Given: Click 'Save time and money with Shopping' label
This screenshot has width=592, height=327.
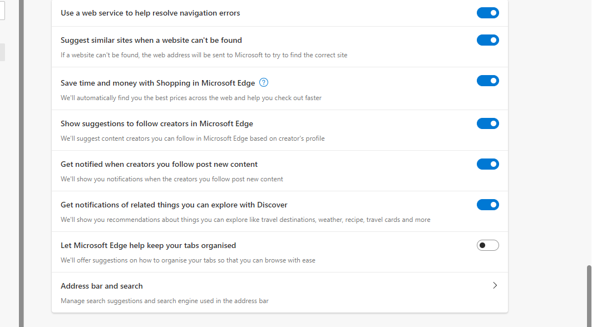Looking at the screenshot, I should [158, 83].
